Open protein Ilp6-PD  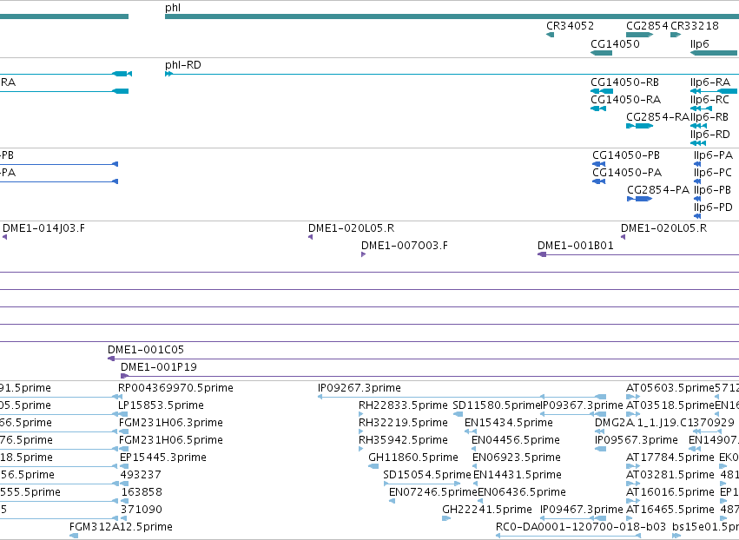pos(713,207)
